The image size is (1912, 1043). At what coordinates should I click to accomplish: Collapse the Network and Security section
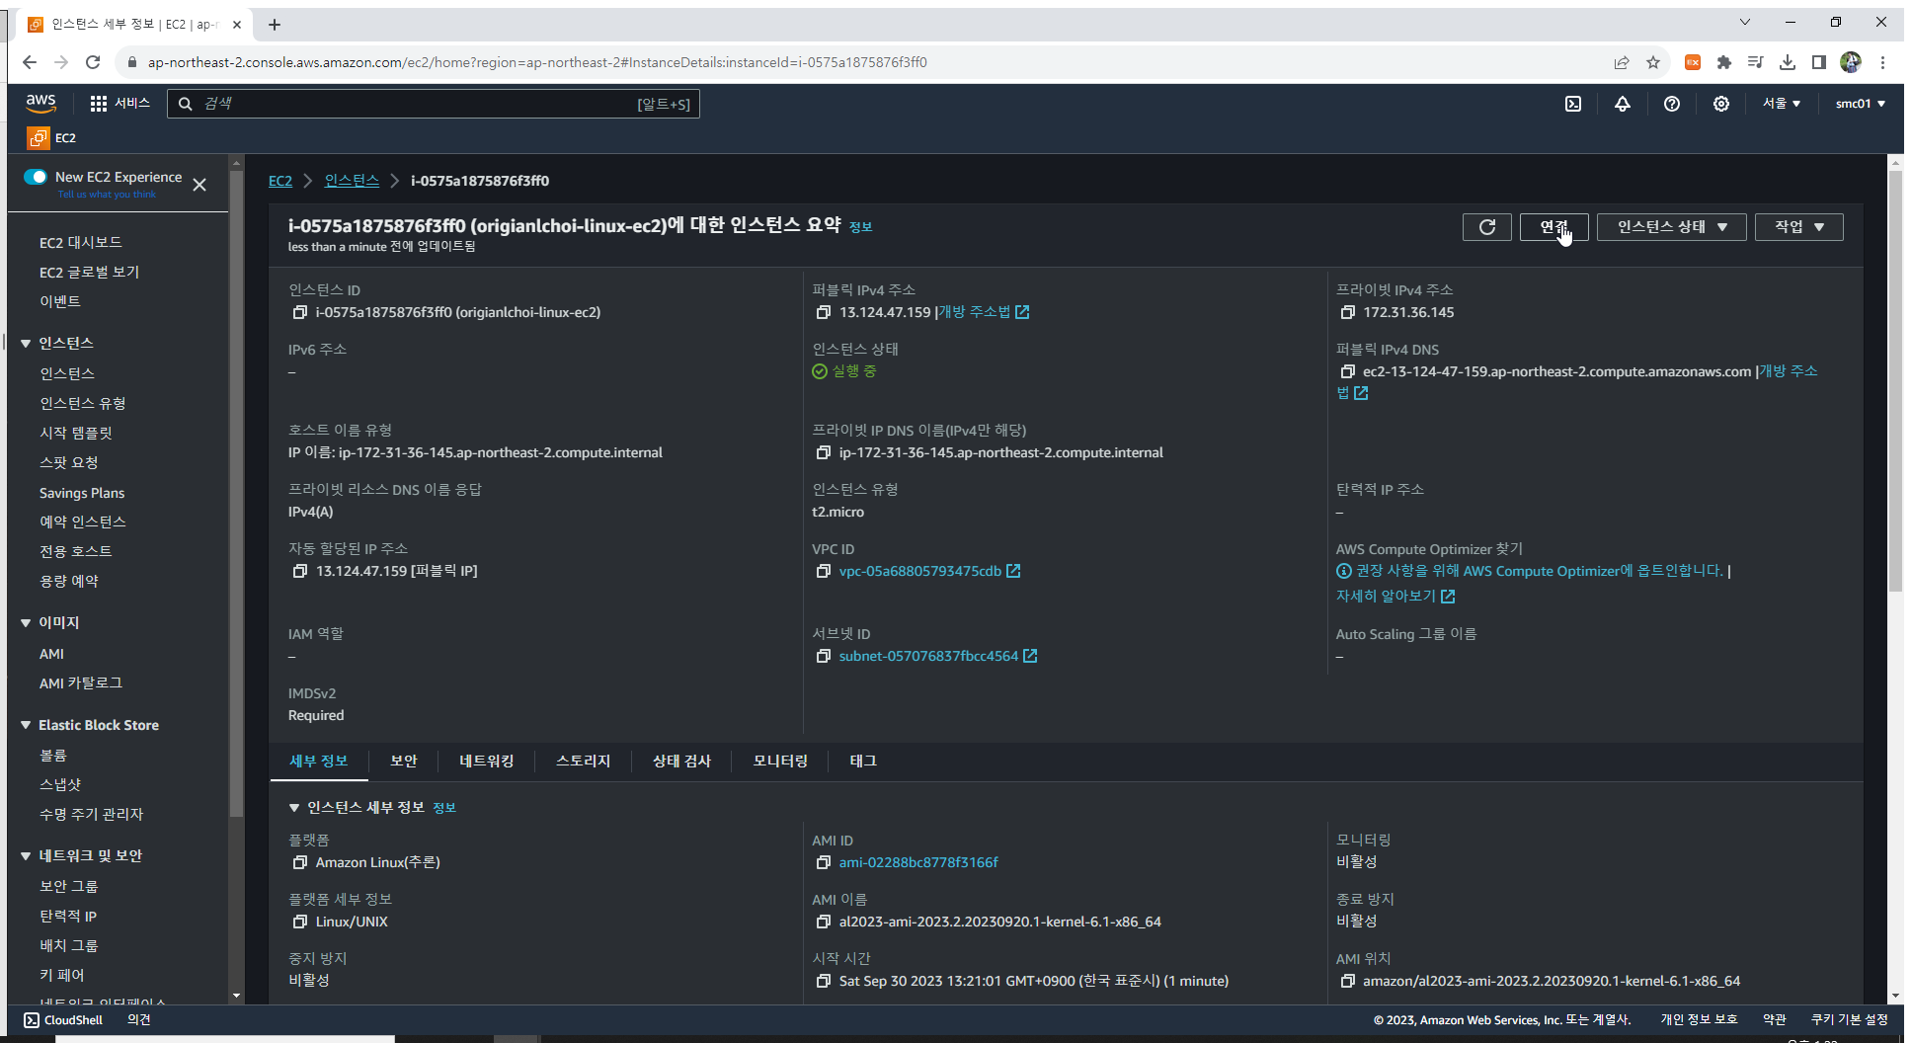26,855
